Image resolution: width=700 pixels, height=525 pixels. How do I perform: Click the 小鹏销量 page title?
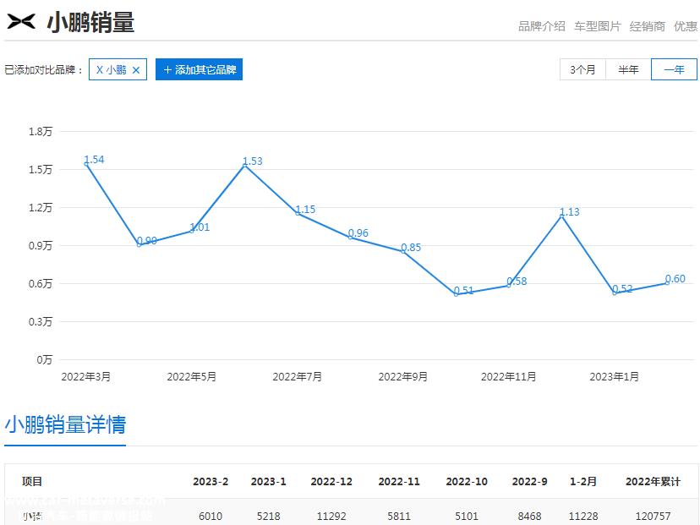90,22
